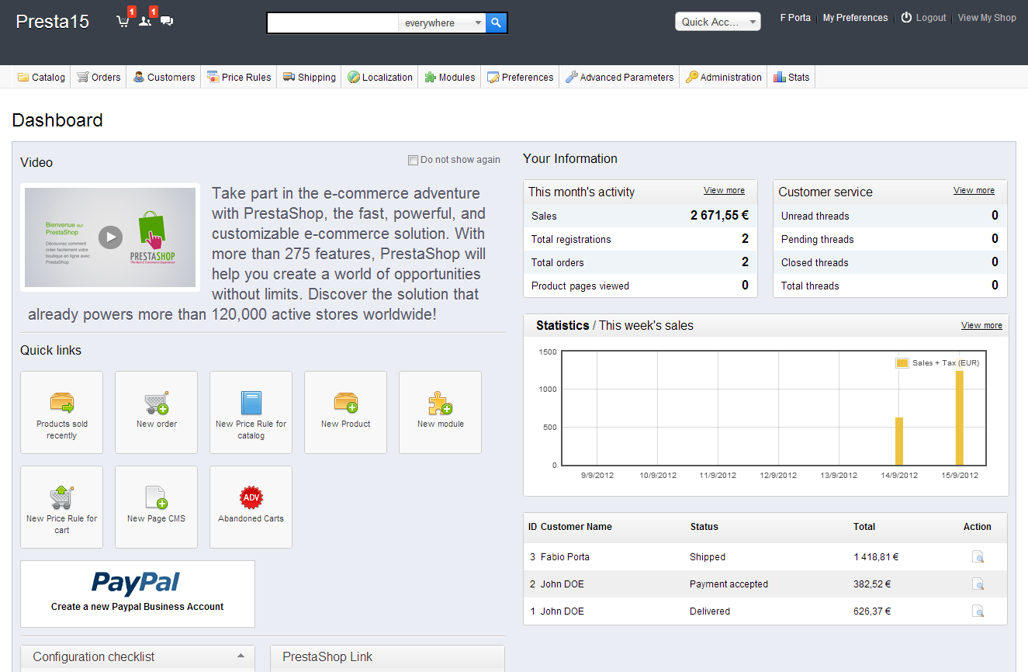1028x672 pixels.
Task: Open the 'everywhere' search scope dropdown
Action: point(442,23)
